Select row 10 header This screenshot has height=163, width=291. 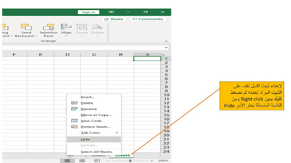click(166, 95)
